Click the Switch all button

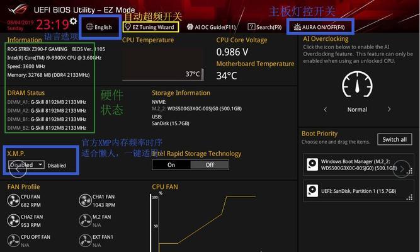coord(395,139)
